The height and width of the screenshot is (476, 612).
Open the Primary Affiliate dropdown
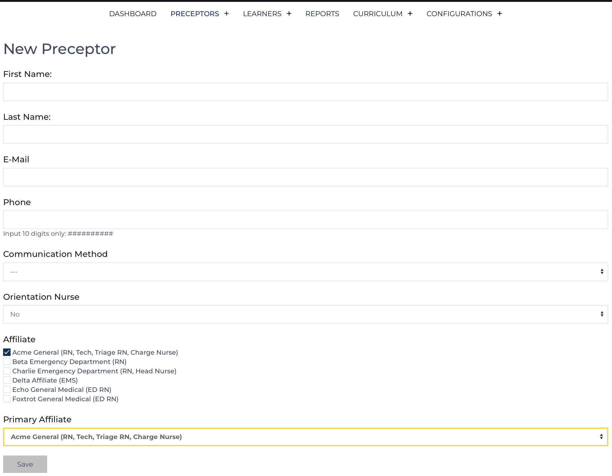pyautogui.click(x=306, y=437)
